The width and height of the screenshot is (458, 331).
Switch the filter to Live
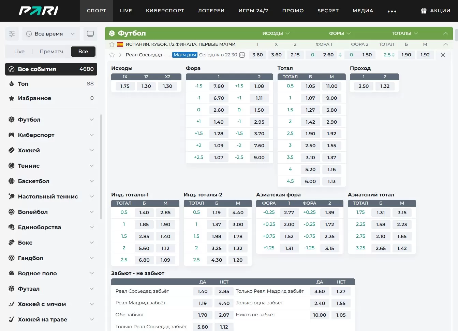19,52
